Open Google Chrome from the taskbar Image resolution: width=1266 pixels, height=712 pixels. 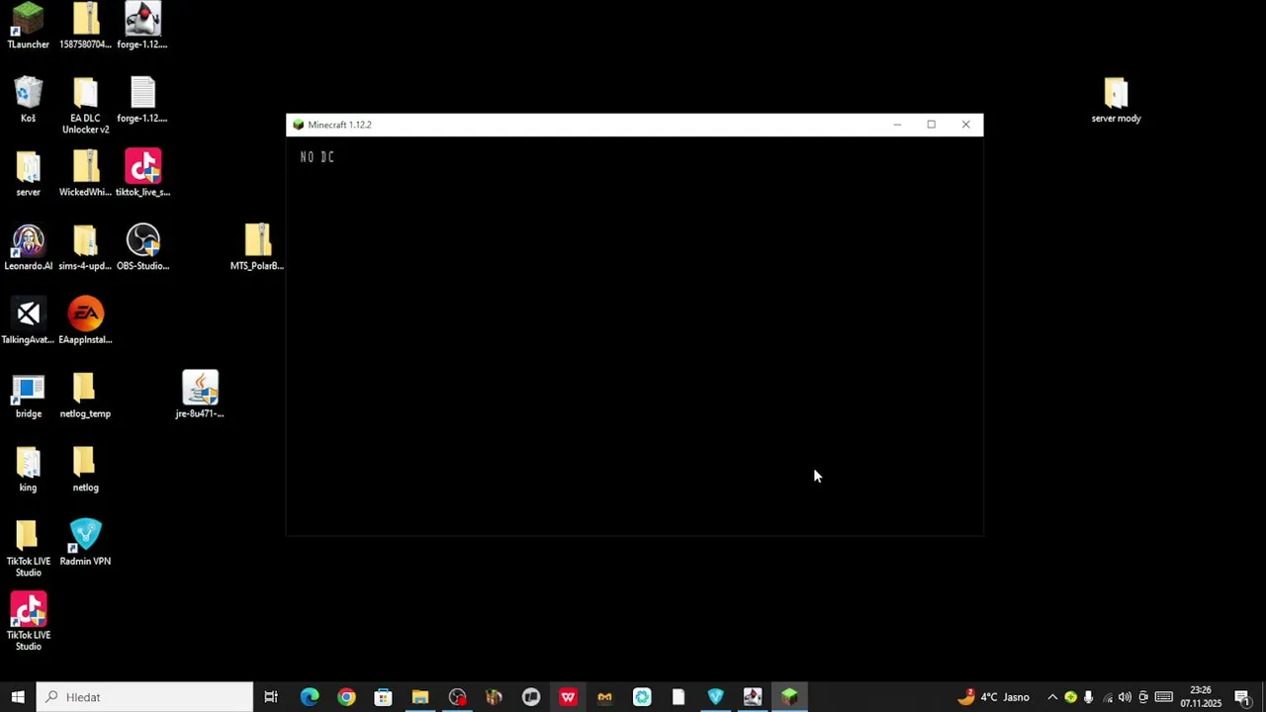pyautogui.click(x=346, y=697)
